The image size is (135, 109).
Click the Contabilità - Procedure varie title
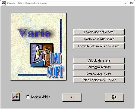pyautogui.click(x=27, y=3)
